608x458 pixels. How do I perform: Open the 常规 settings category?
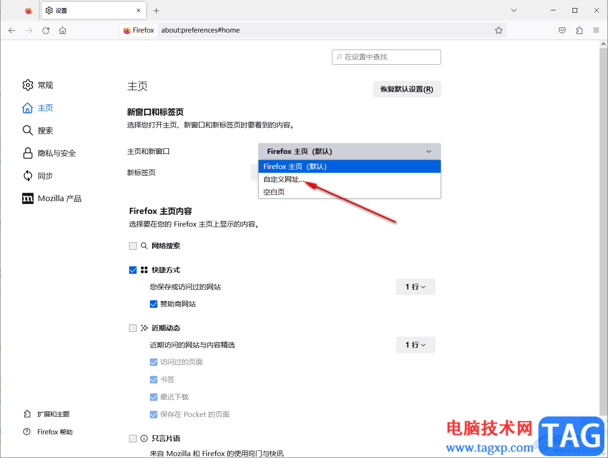pyautogui.click(x=38, y=85)
